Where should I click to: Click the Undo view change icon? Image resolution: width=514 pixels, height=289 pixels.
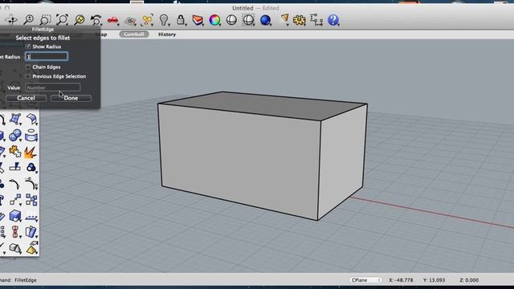click(96, 20)
